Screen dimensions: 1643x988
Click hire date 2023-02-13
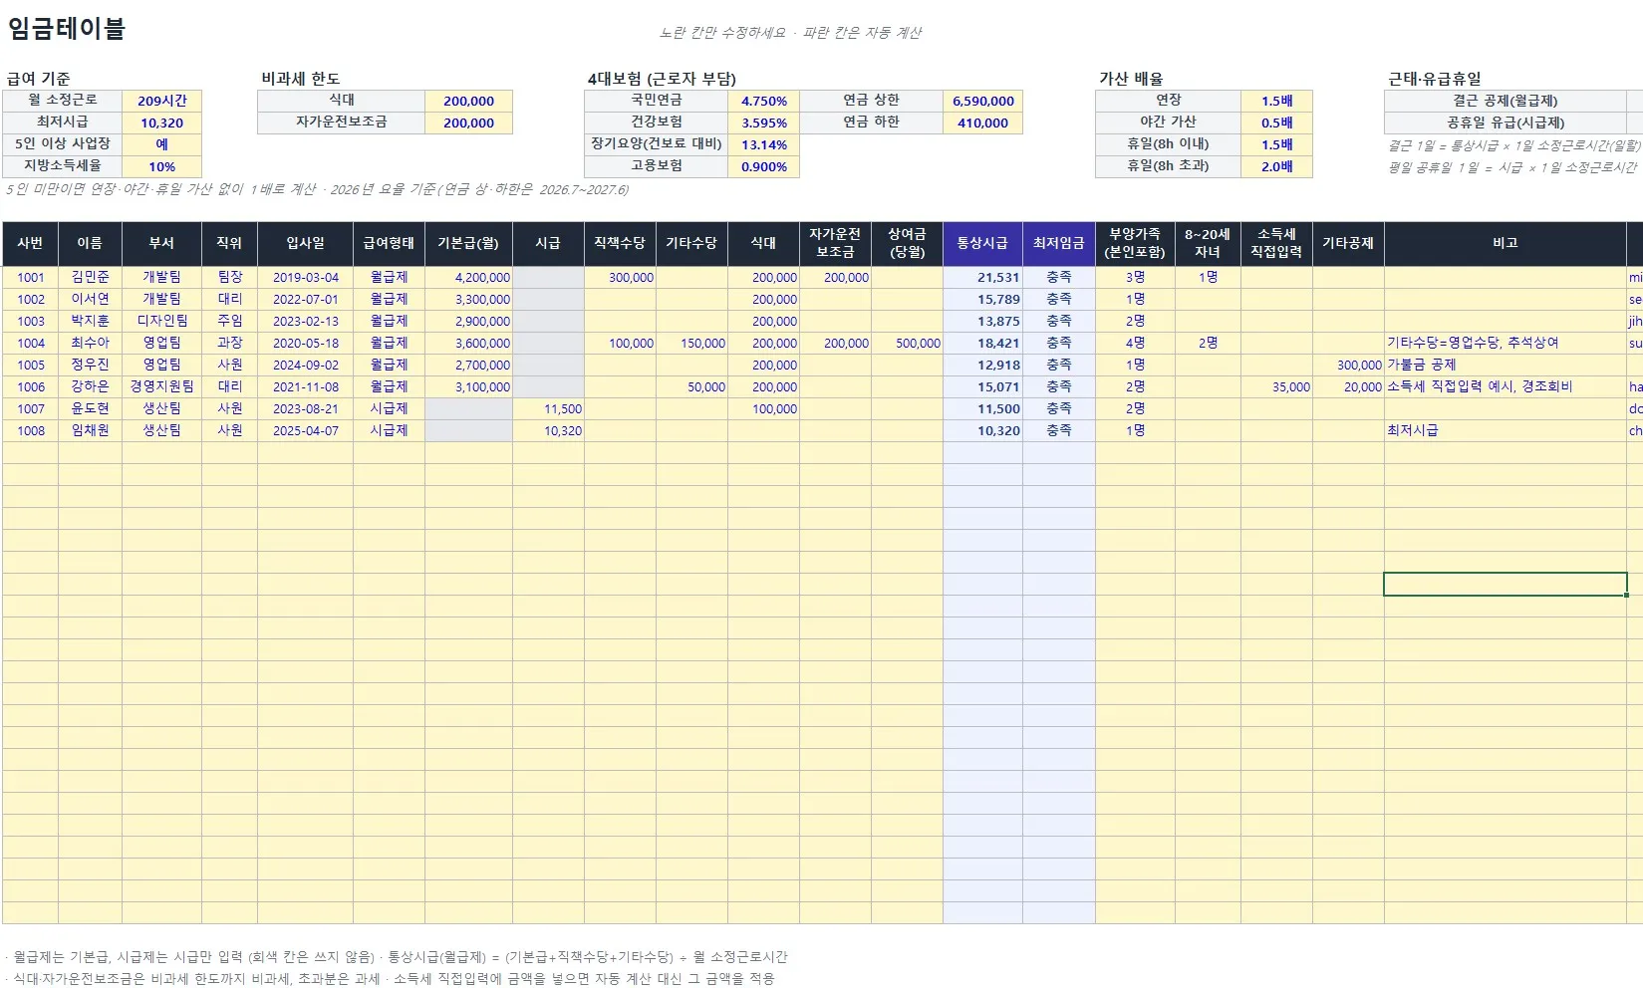tap(305, 321)
